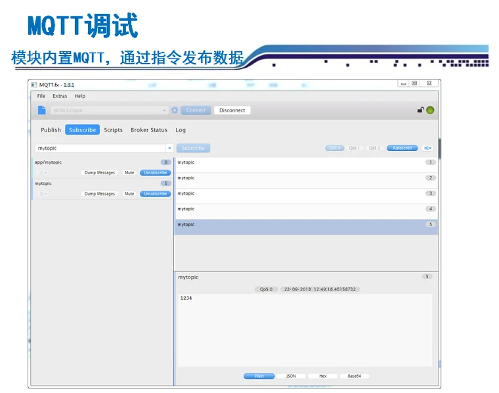
Task: Mute the mytopic subscription
Action: pyautogui.click(x=129, y=194)
